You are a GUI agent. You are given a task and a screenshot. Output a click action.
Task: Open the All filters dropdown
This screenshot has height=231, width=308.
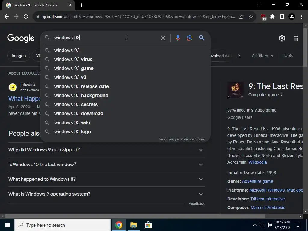point(262,56)
